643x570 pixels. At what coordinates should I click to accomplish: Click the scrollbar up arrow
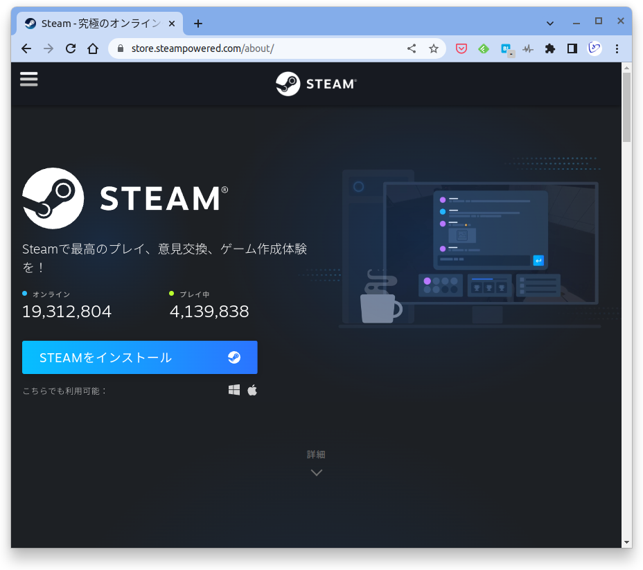click(626, 67)
